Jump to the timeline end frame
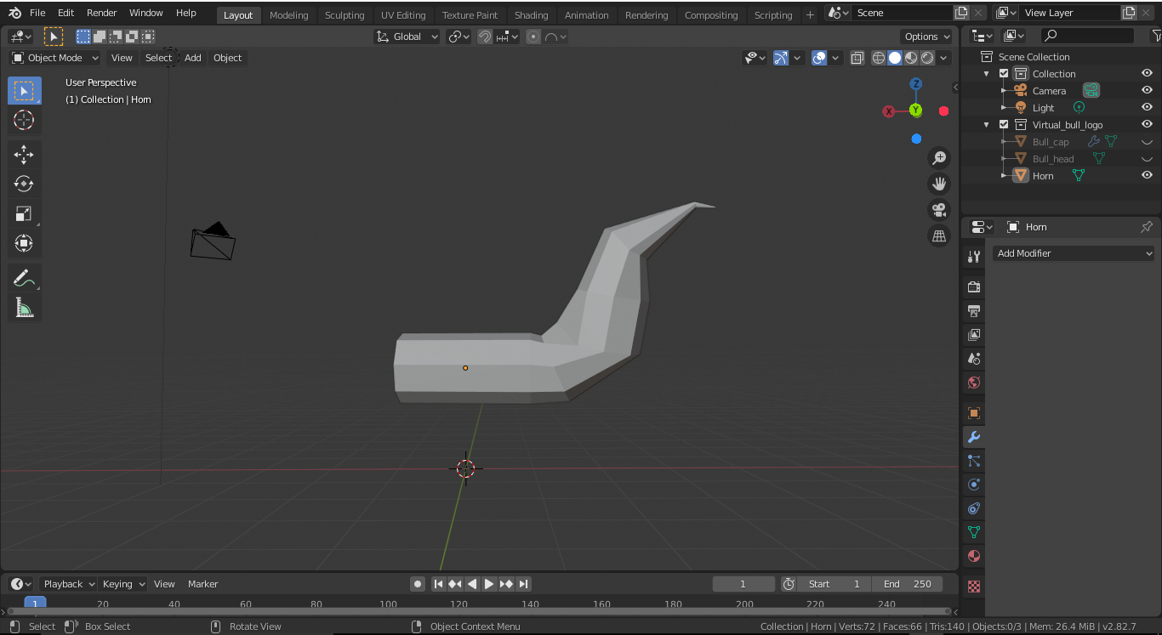Image resolution: width=1162 pixels, height=635 pixels. tap(524, 584)
